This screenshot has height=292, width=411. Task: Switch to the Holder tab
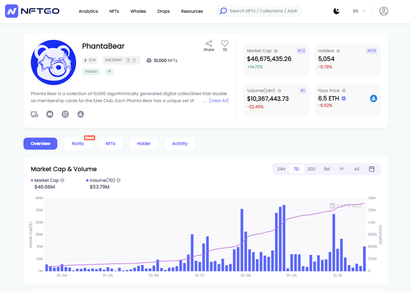[x=143, y=144]
